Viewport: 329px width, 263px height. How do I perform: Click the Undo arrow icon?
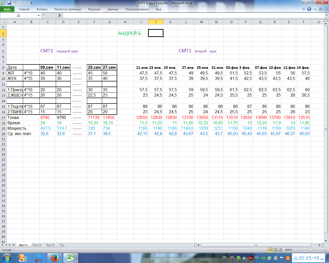(15, 3)
